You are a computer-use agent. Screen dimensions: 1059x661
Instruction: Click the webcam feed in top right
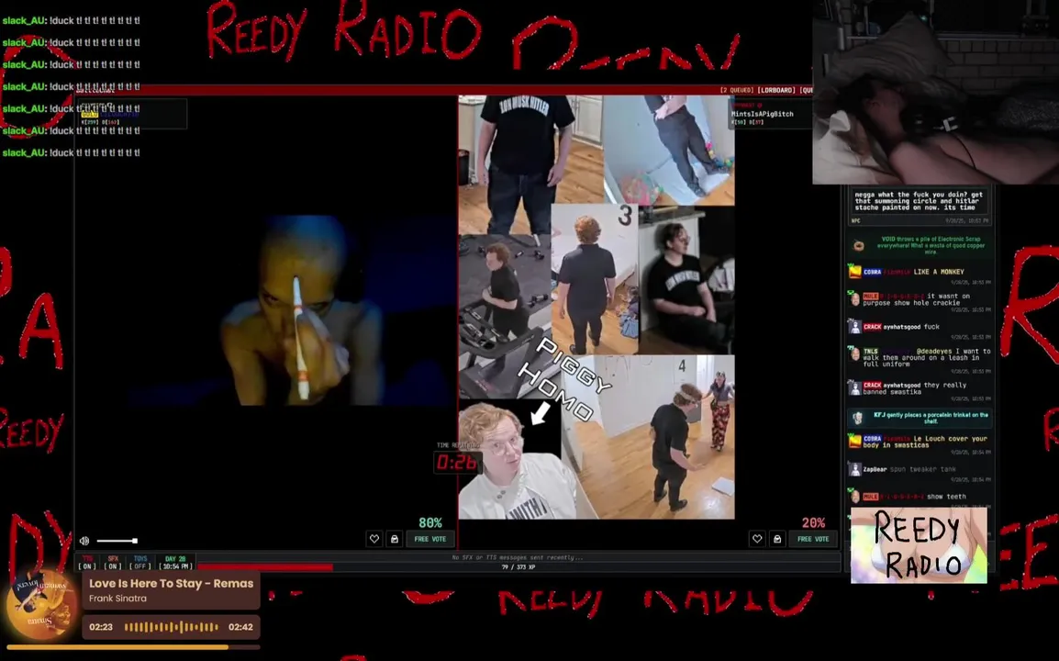[x=935, y=92]
